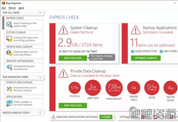Screen dimensions: 178x122
Task: Run the scan for Private Data Cleanup
Action: coord(73,105)
